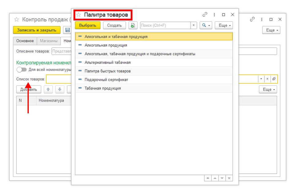The image size is (296, 189).
Task: Focus the Поиск (Ctrl+F) search field
Action: (x=165, y=25)
